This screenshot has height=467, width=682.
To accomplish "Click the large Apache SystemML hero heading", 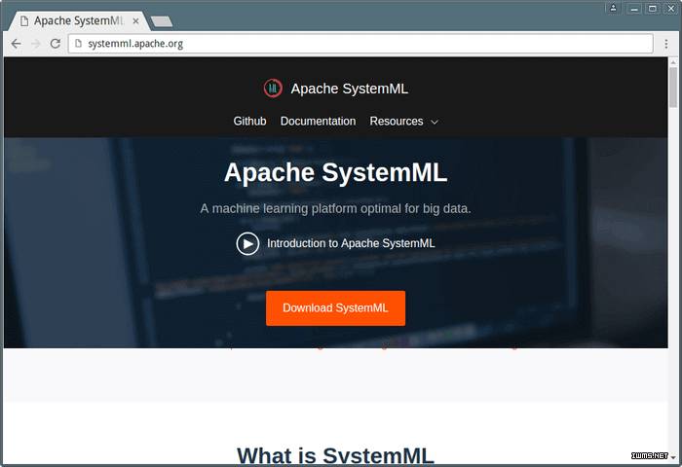I will click(335, 172).
